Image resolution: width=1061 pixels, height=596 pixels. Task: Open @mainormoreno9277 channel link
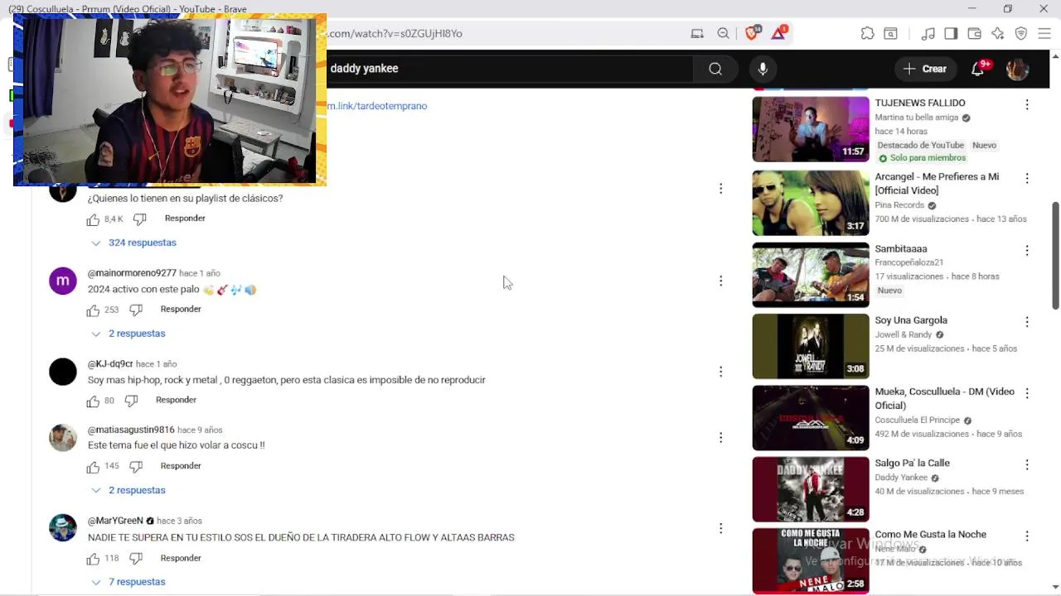click(132, 273)
